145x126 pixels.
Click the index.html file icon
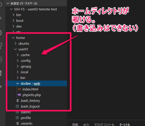[19, 89]
